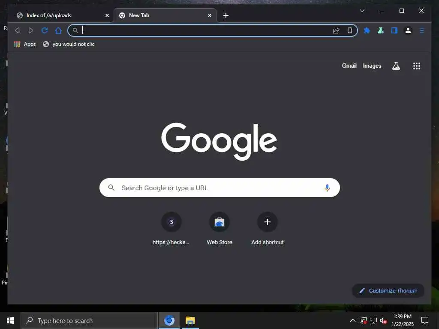The image size is (439, 329).
Task: Close the New Tab tab
Action: tap(209, 15)
